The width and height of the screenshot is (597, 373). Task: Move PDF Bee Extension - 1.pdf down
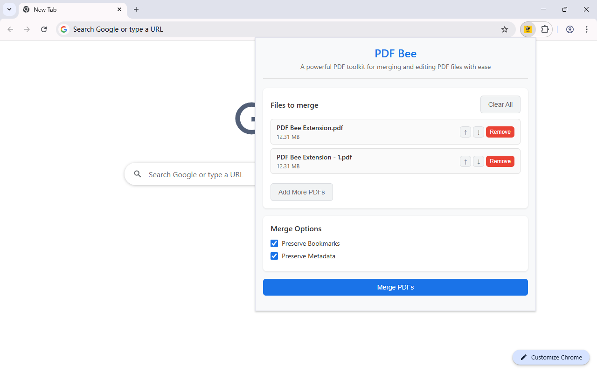tap(479, 161)
